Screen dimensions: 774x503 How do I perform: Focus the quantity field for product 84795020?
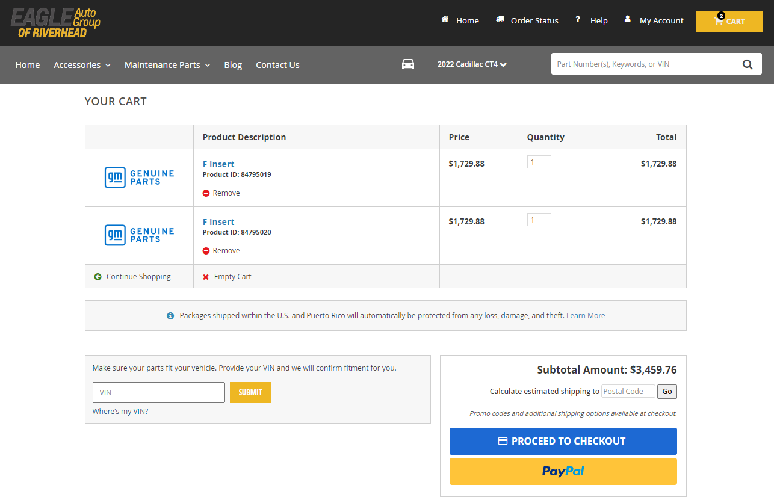click(539, 220)
